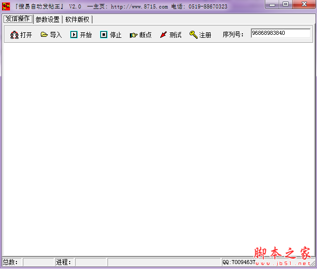Image resolution: width=317 pixels, height=269 pixels.
Task: Click the 导入 (Import) folder icon
Action: [44, 34]
